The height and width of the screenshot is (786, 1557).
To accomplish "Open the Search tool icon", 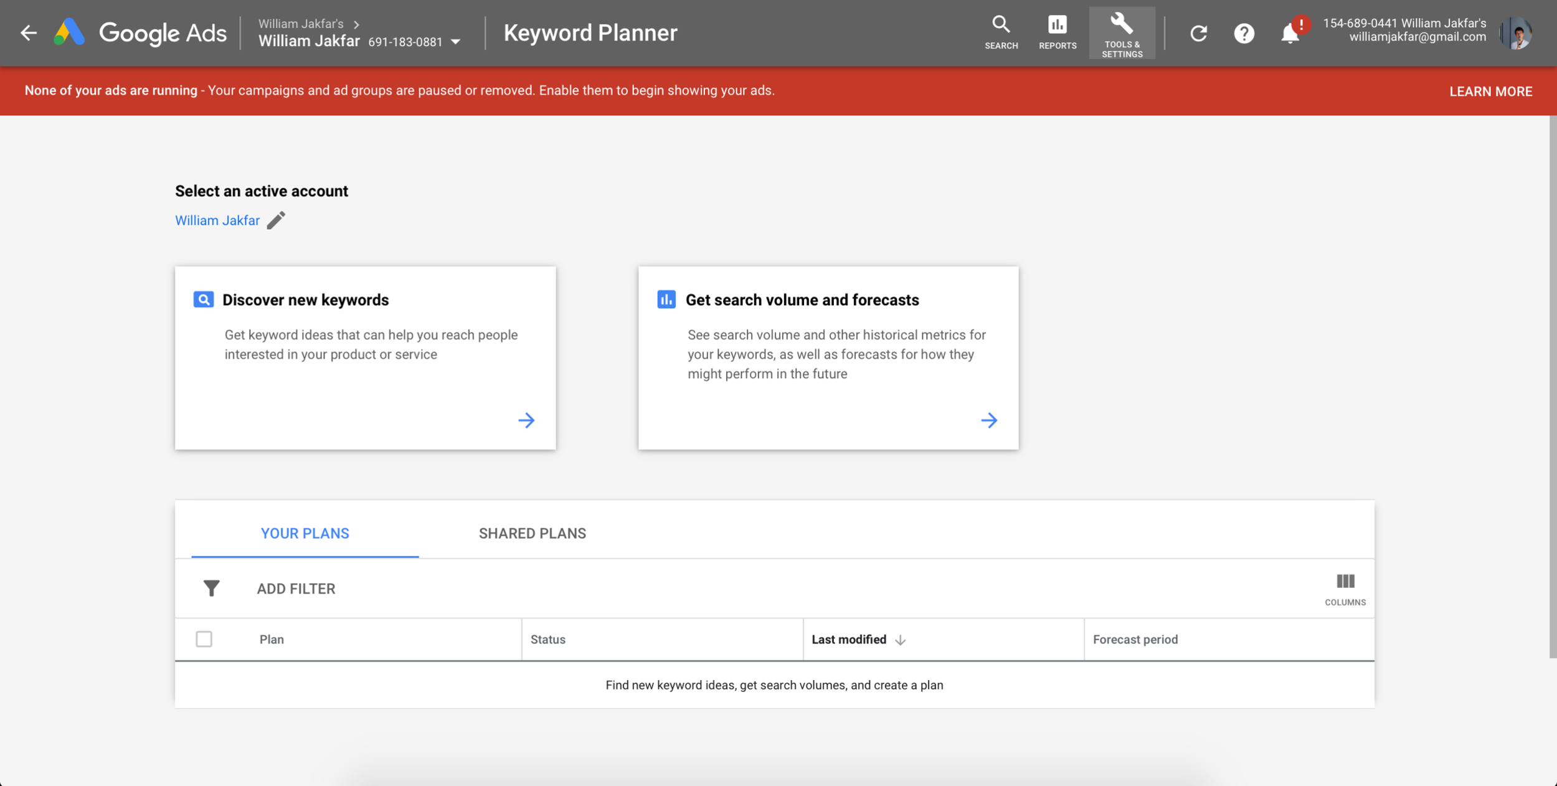I will [1001, 32].
